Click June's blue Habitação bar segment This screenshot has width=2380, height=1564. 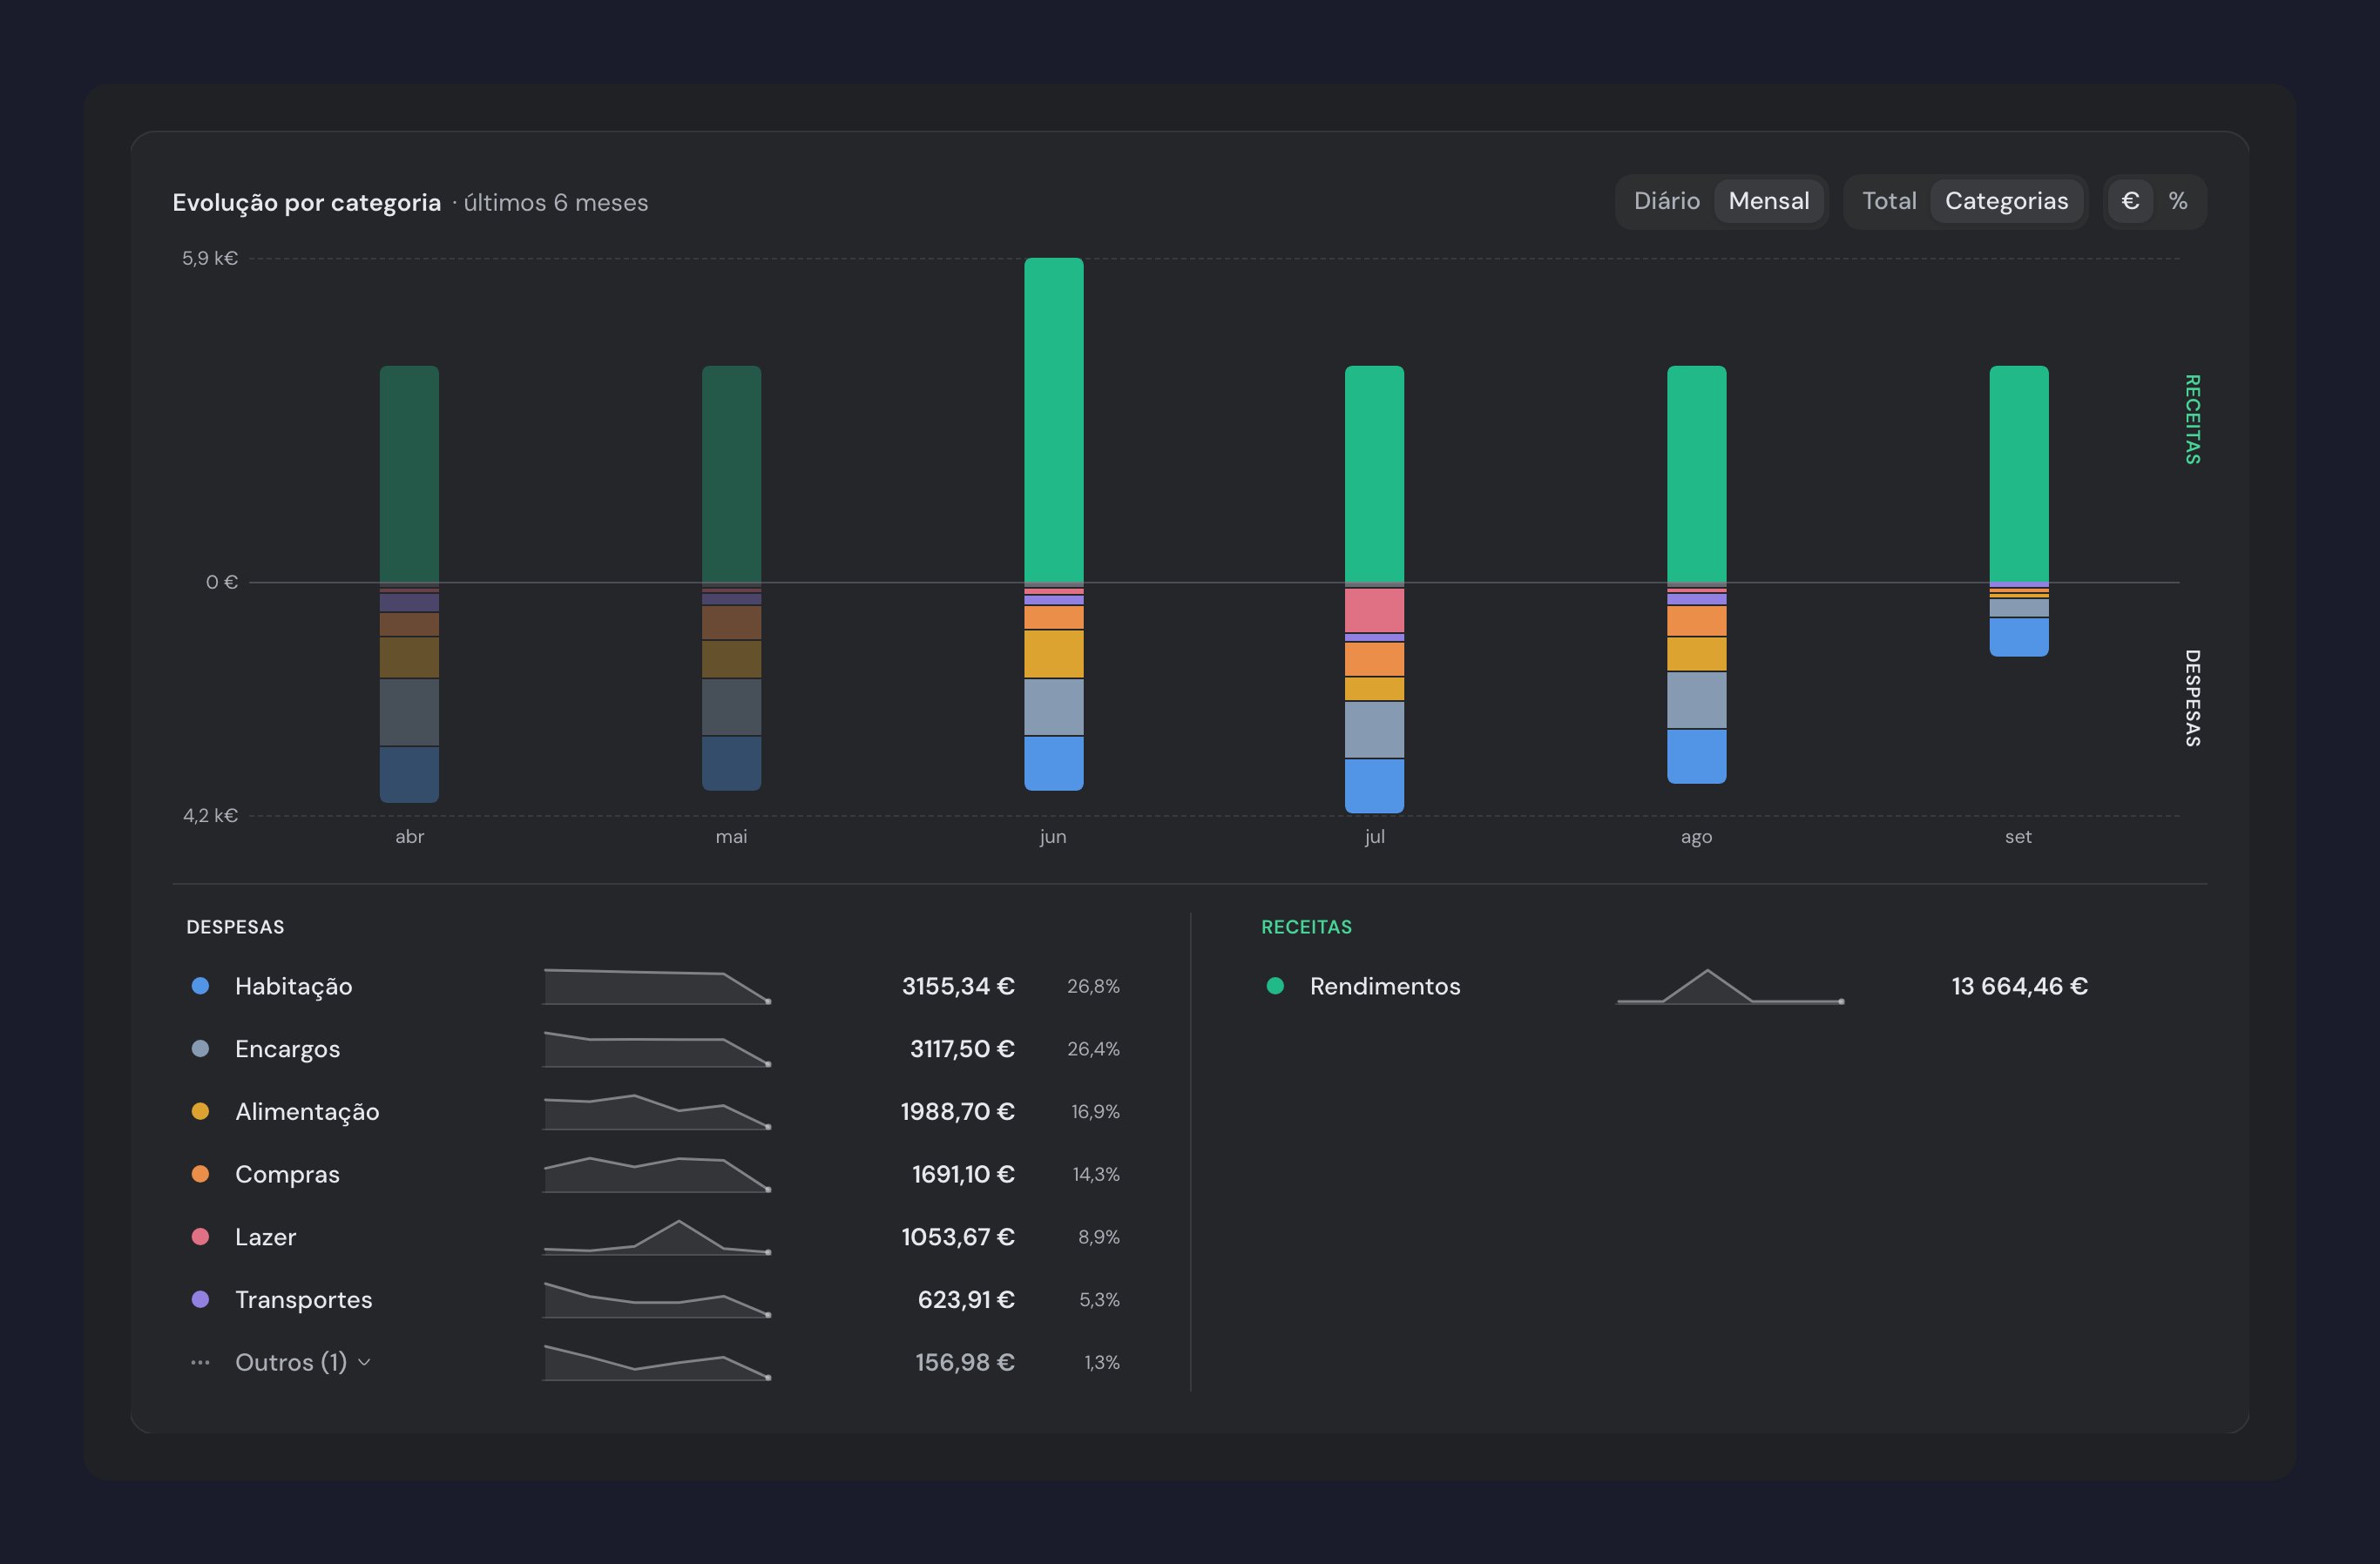[x=1053, y=764]
